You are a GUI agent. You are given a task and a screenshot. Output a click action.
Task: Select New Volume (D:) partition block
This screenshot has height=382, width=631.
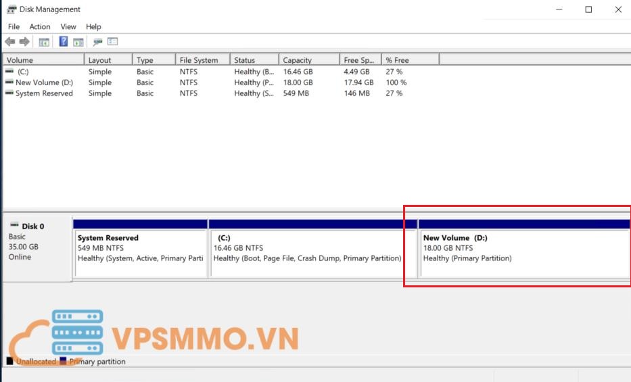point(523,252)
